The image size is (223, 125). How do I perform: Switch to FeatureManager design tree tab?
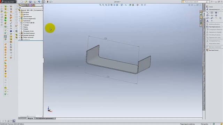pyautogui.click(x=20, y=5)
